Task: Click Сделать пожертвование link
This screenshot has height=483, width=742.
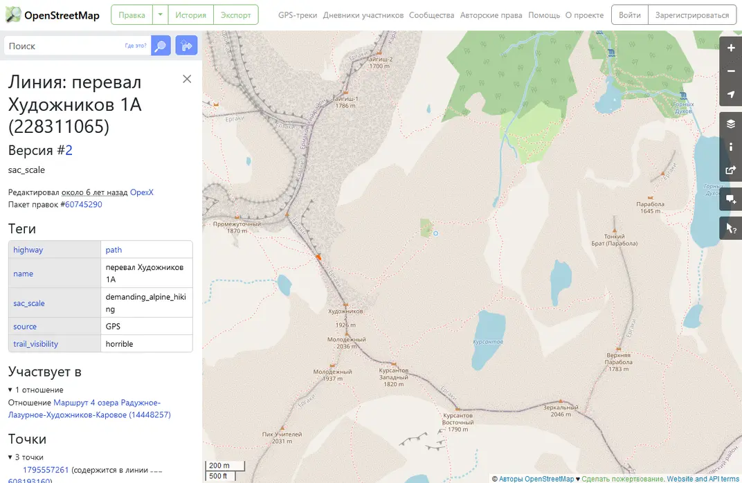Action: coord(623,479)
